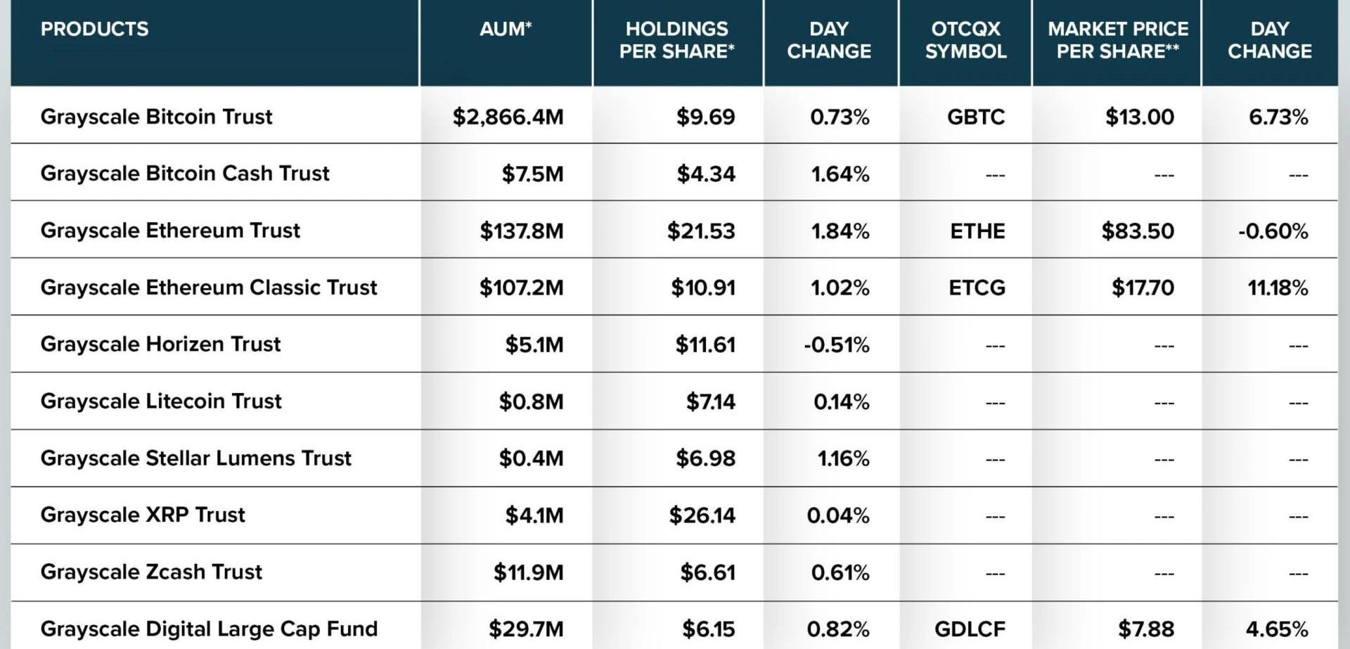
Task: Select Grayscale Zcash Trust product
Action: [151, 572]
